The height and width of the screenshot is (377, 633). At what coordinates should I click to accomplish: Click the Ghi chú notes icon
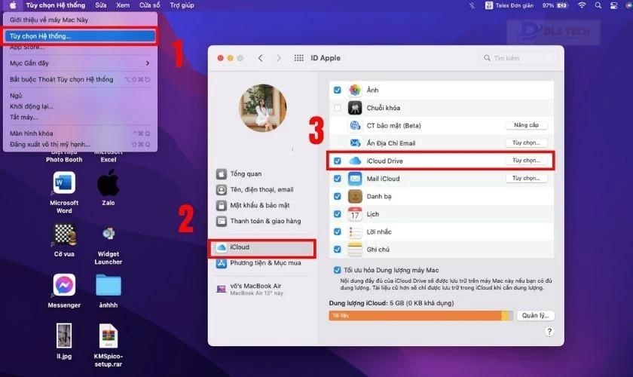[x=355, y=250]
